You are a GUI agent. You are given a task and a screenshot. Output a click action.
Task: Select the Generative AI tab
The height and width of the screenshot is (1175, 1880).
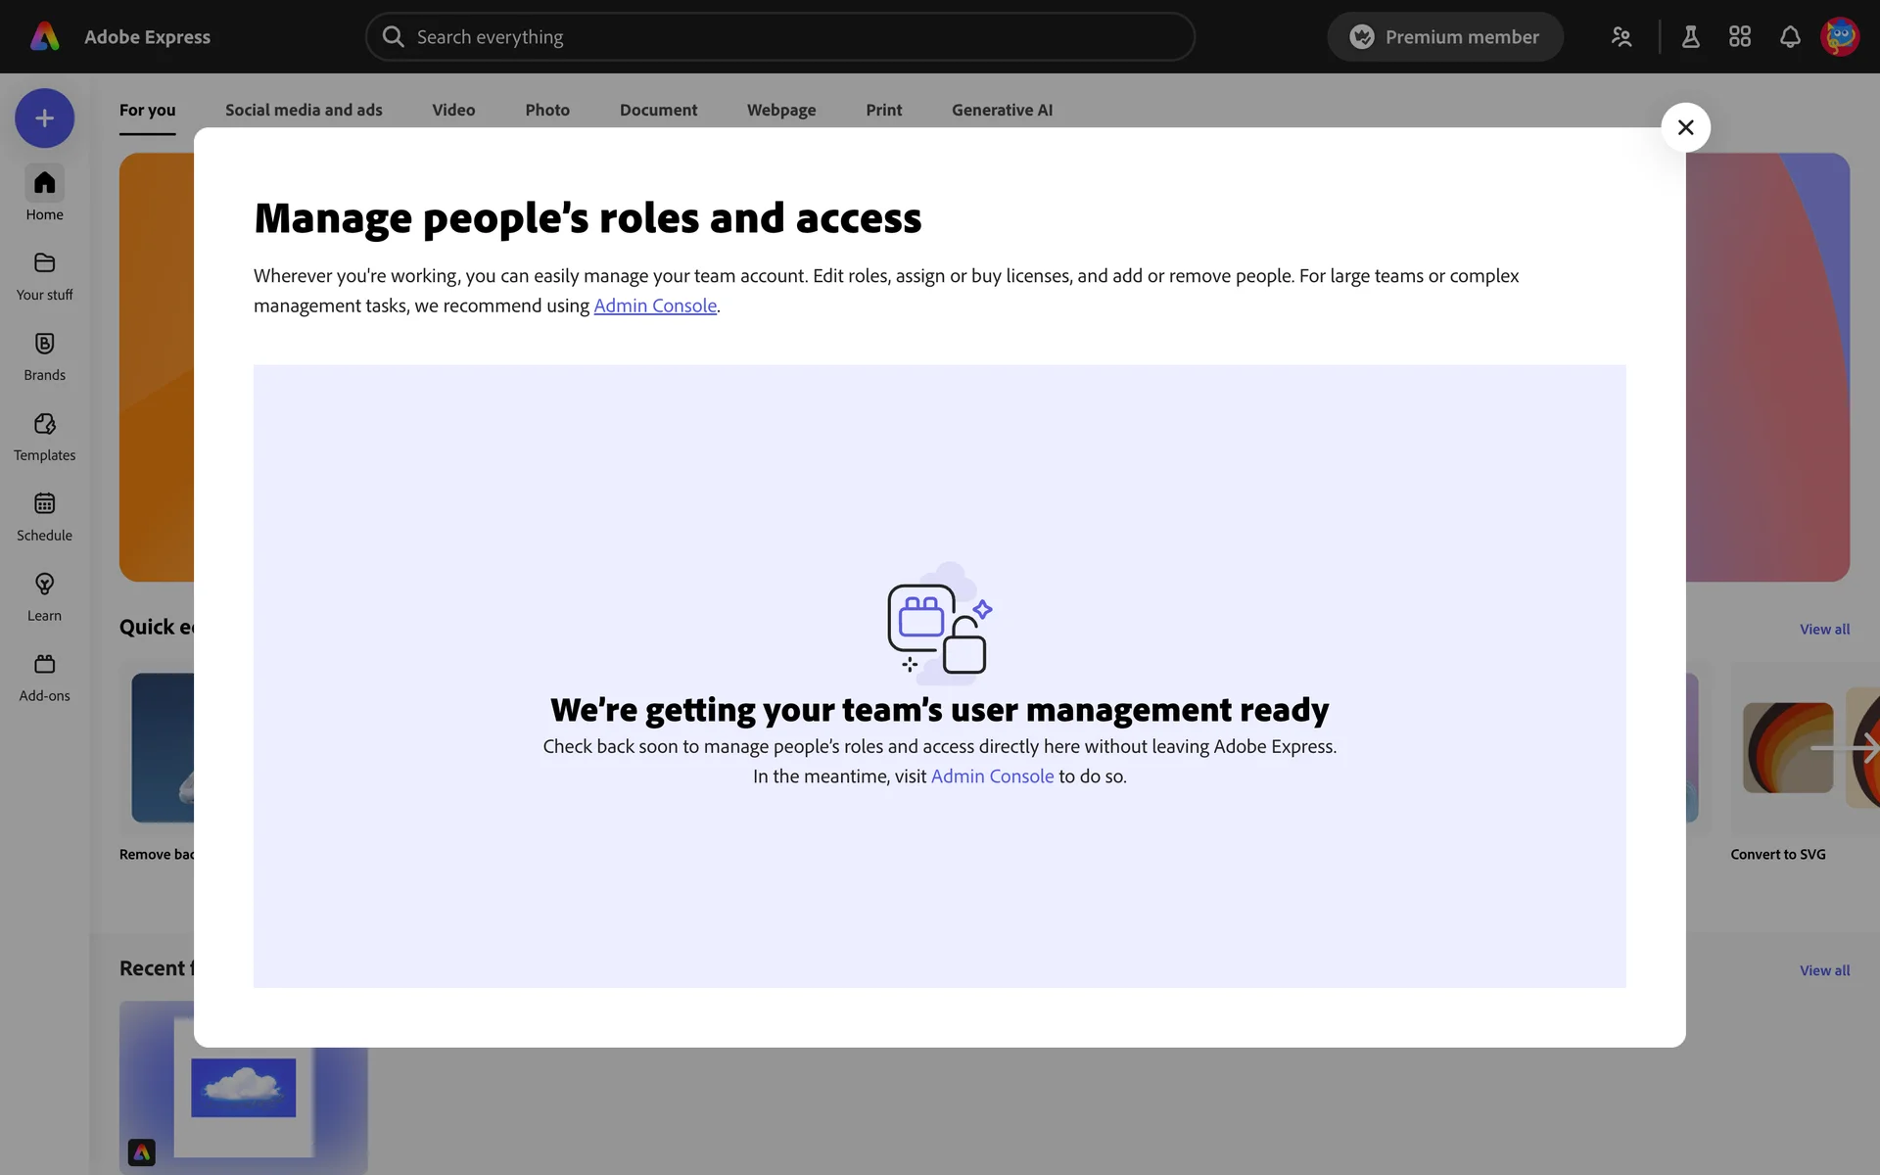tap(1002, 110)
